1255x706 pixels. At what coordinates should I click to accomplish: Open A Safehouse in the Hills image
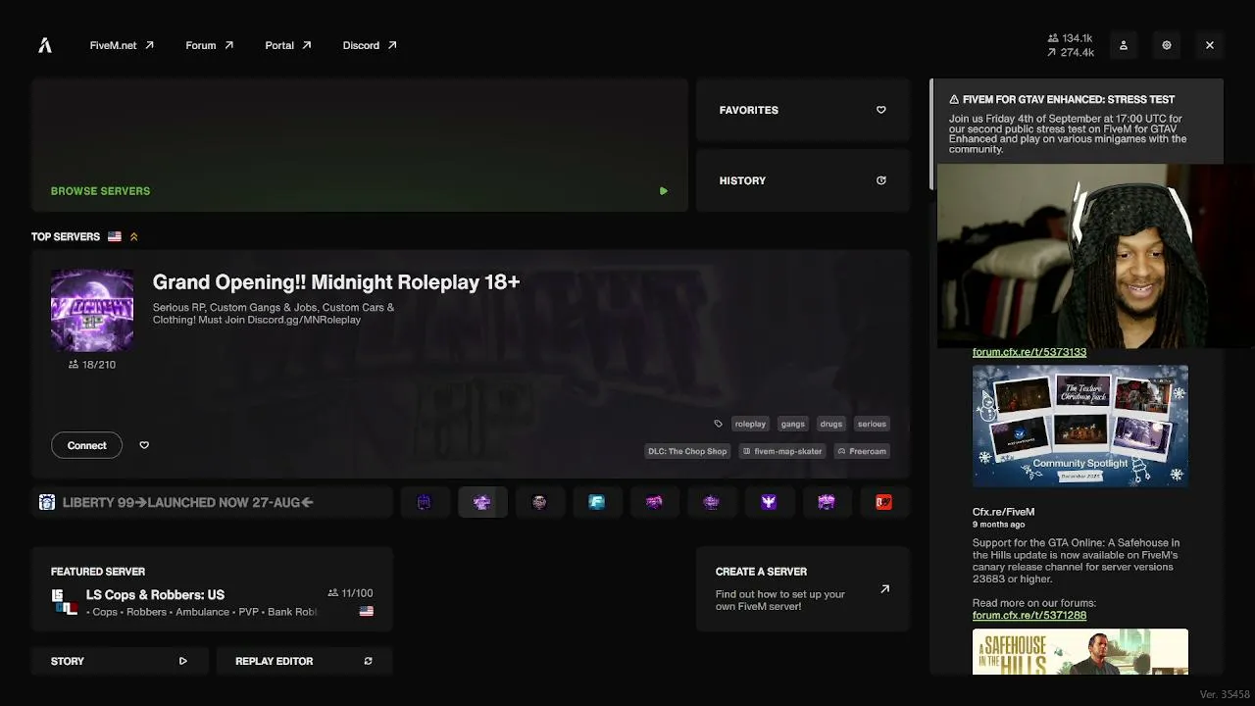(1080, 652)
